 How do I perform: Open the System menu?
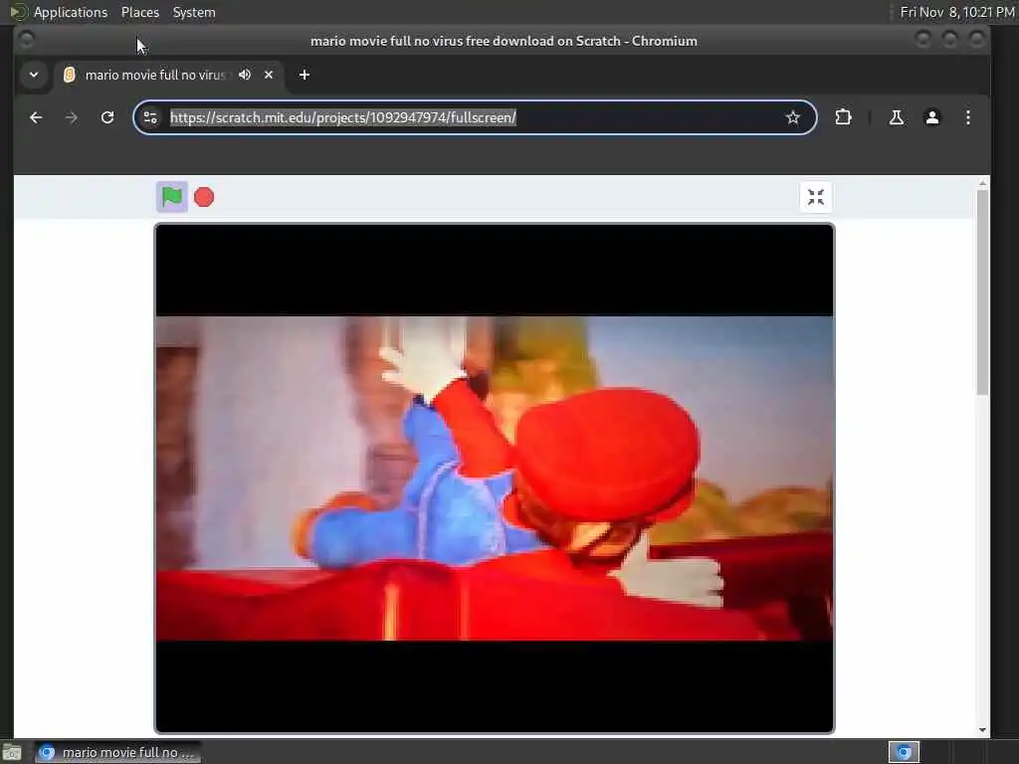tap(194, 12)
